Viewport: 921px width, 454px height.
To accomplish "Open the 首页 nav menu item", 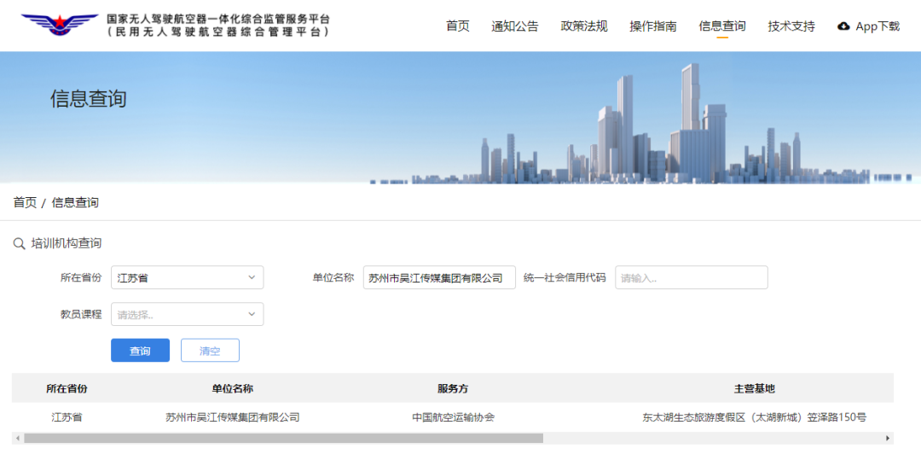I will pos(458,26).
